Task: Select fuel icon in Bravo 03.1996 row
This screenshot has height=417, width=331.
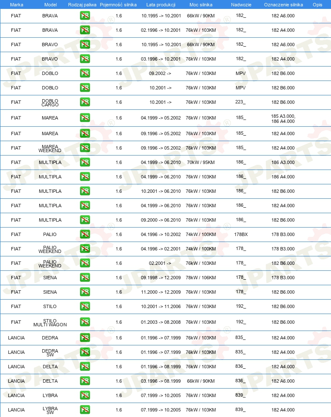Action: coord(85,59)
